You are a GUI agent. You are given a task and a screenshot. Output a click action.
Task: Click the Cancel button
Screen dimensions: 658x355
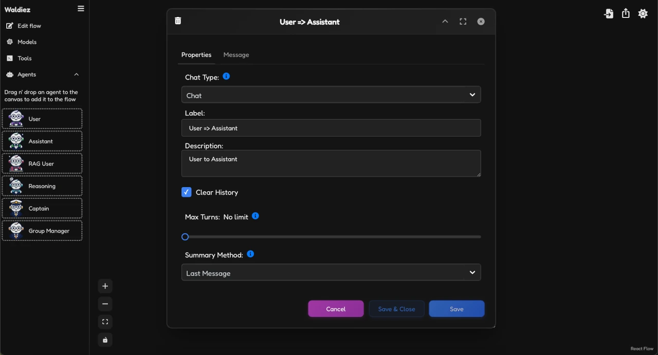coord(336,309)
